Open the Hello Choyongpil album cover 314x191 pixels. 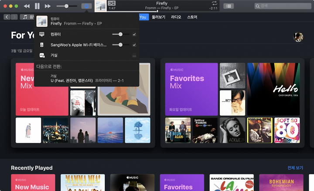click(273, 89)
